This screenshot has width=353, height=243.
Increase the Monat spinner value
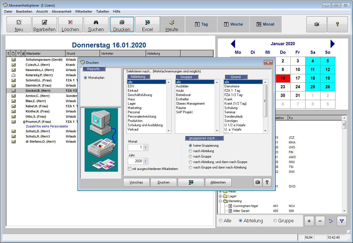pos(146,146)
